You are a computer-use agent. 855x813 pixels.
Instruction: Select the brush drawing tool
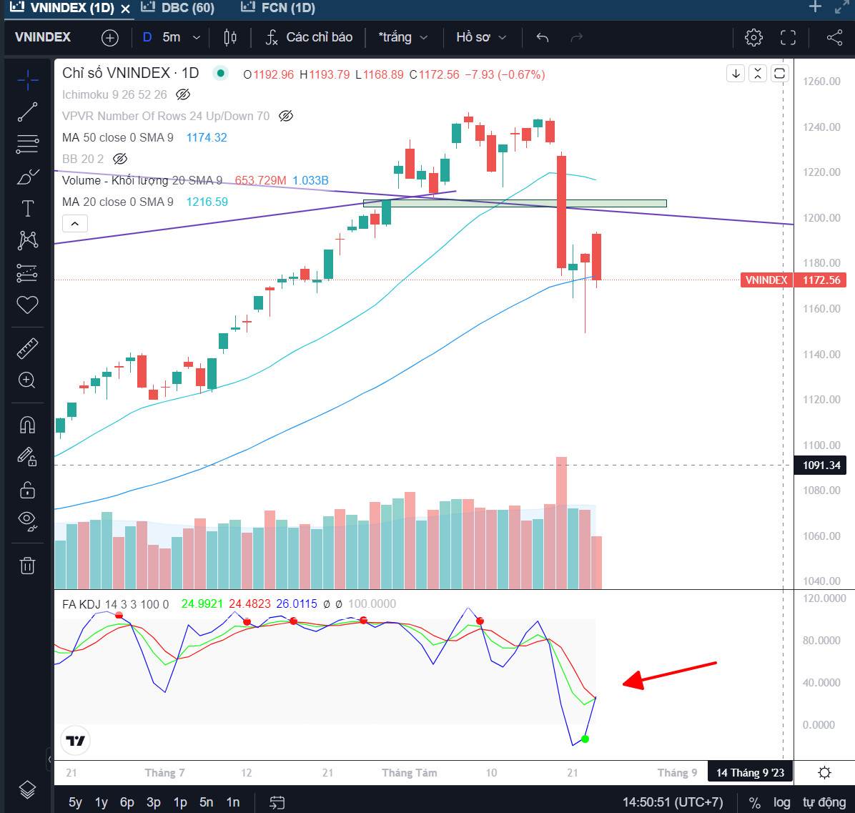pos(27,176)
